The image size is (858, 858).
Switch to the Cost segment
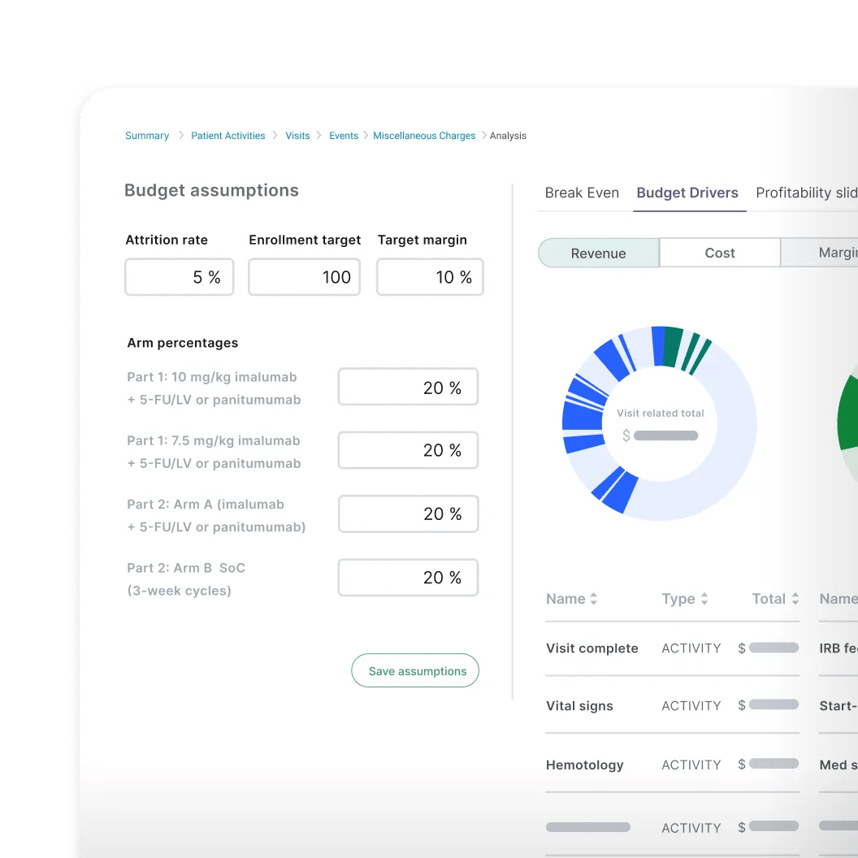click(719, 253)
